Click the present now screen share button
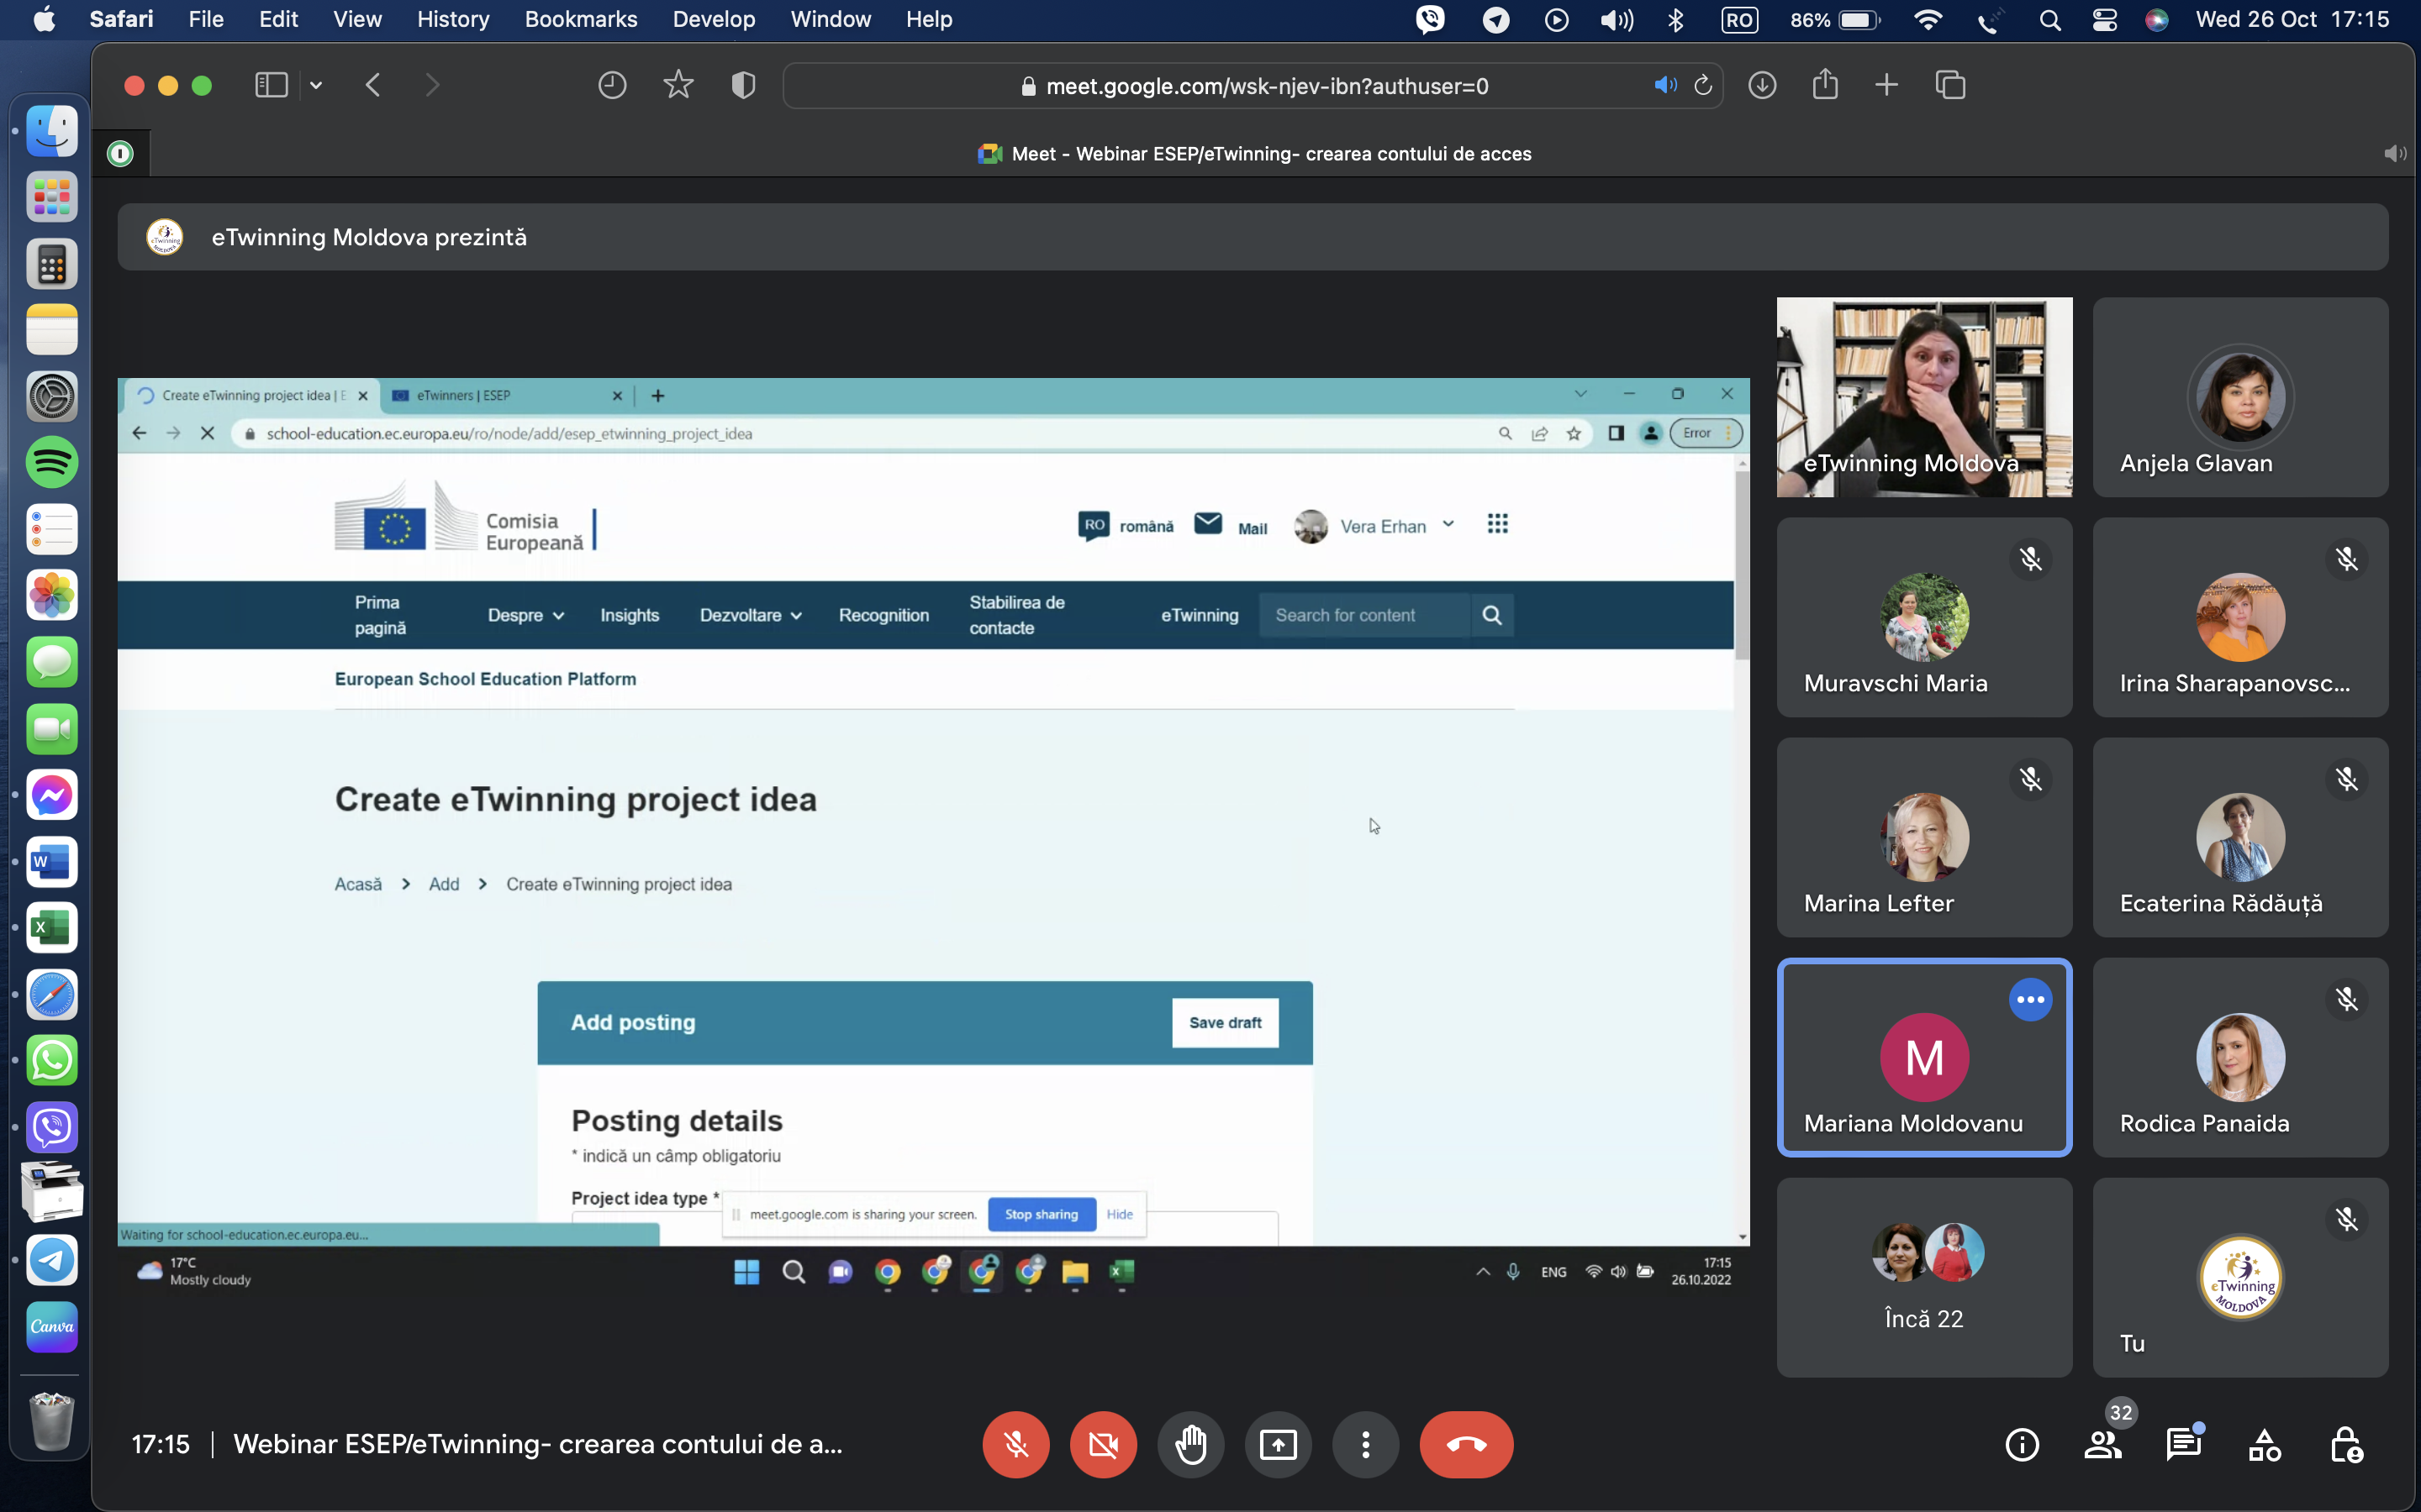Image resolution: width=2421 pixels, height=1512 pixels. pos(1278,1444)
